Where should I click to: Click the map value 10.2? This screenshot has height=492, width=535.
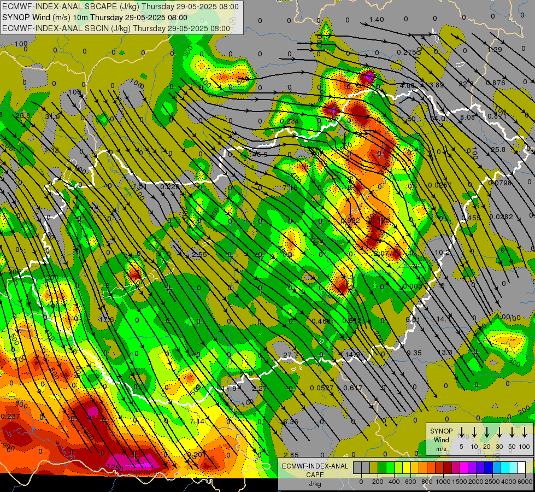click(x=442, y=253)
